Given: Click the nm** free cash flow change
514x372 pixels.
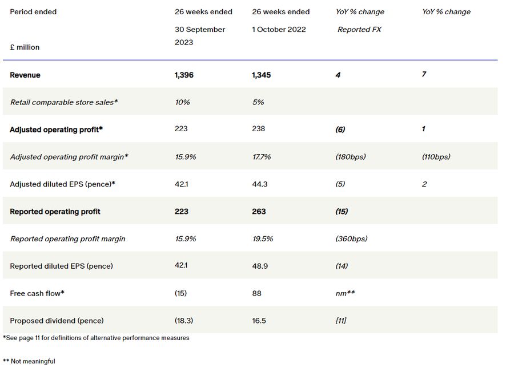Looking at the screenshot, I should coord(345,293).
